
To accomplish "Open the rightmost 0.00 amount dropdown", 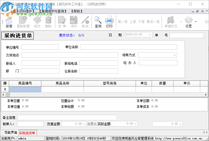I will 180,124.
